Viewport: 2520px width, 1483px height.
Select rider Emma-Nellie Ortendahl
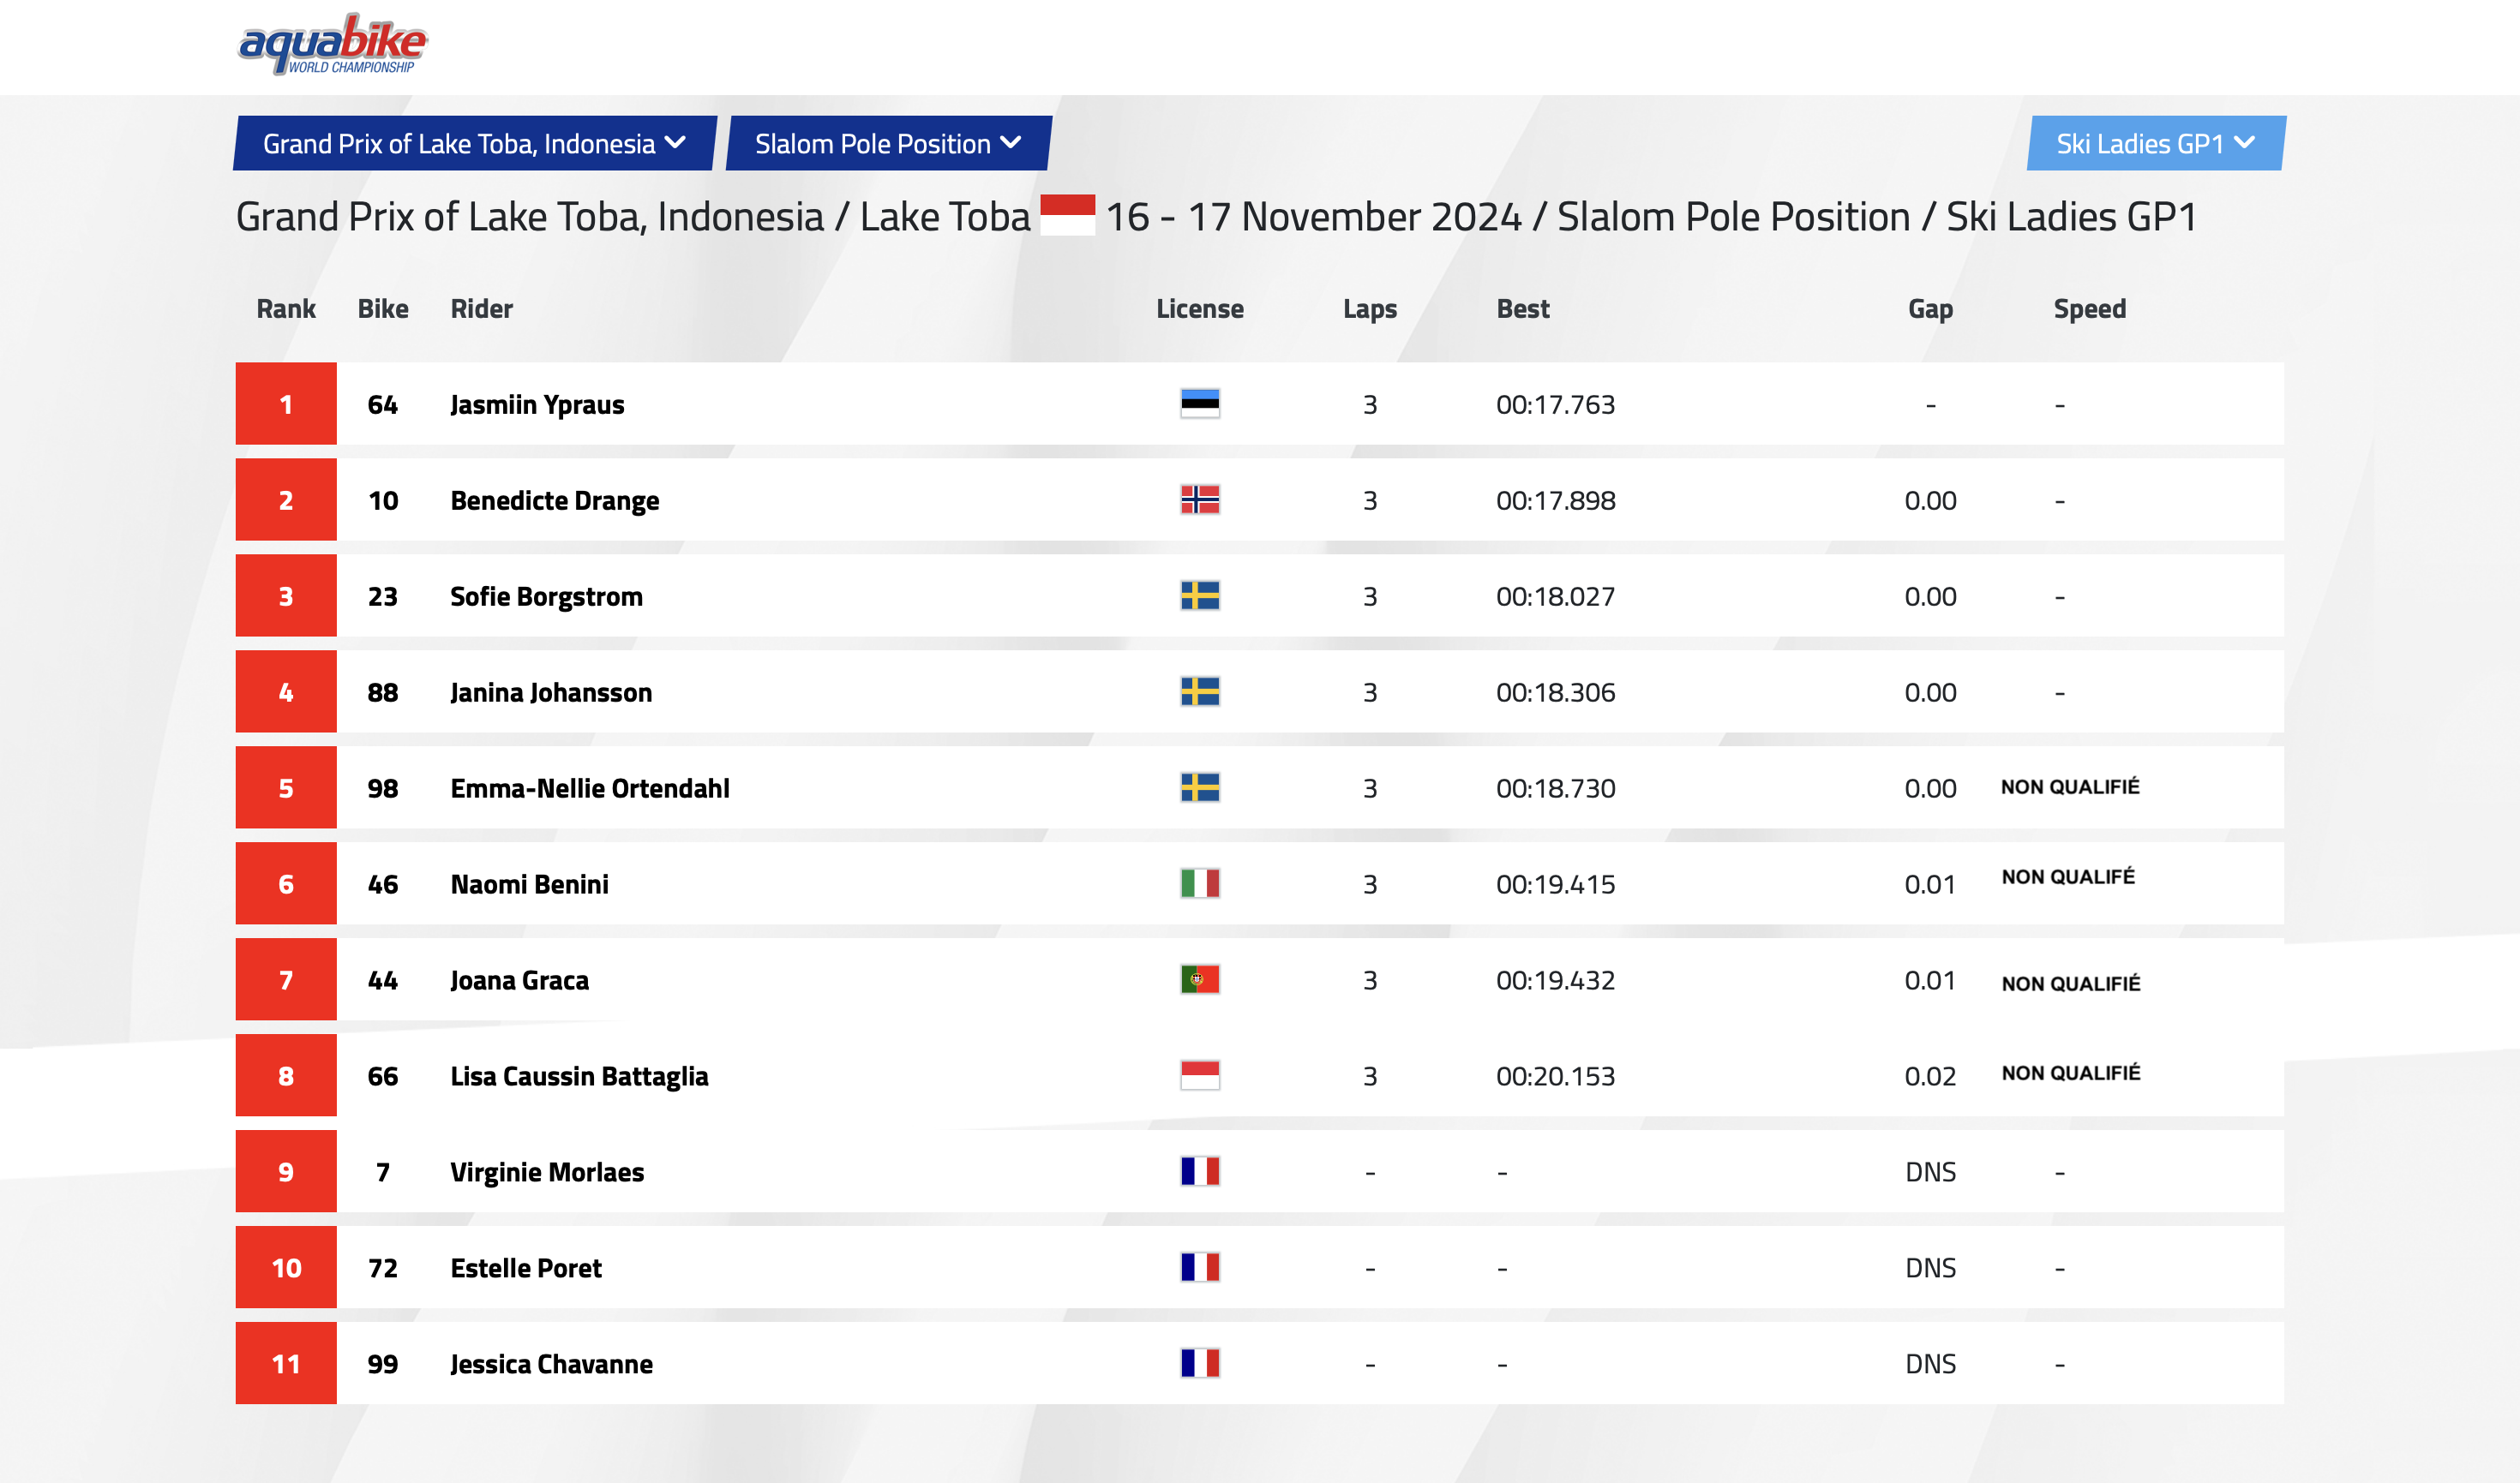click(x=590, y=788)
